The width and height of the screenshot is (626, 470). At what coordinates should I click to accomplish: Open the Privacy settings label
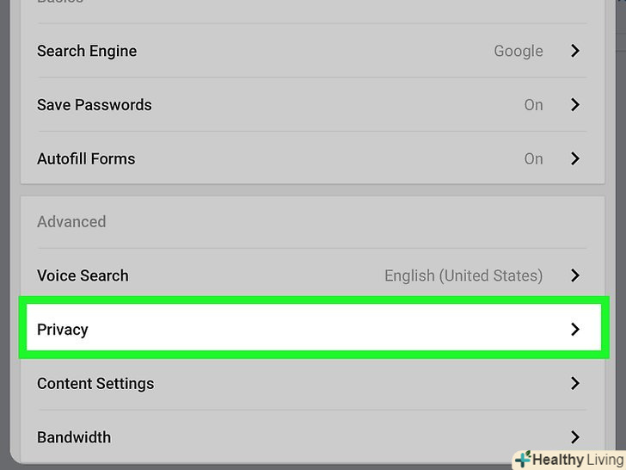pyautogui.click(x=63, y=330)
